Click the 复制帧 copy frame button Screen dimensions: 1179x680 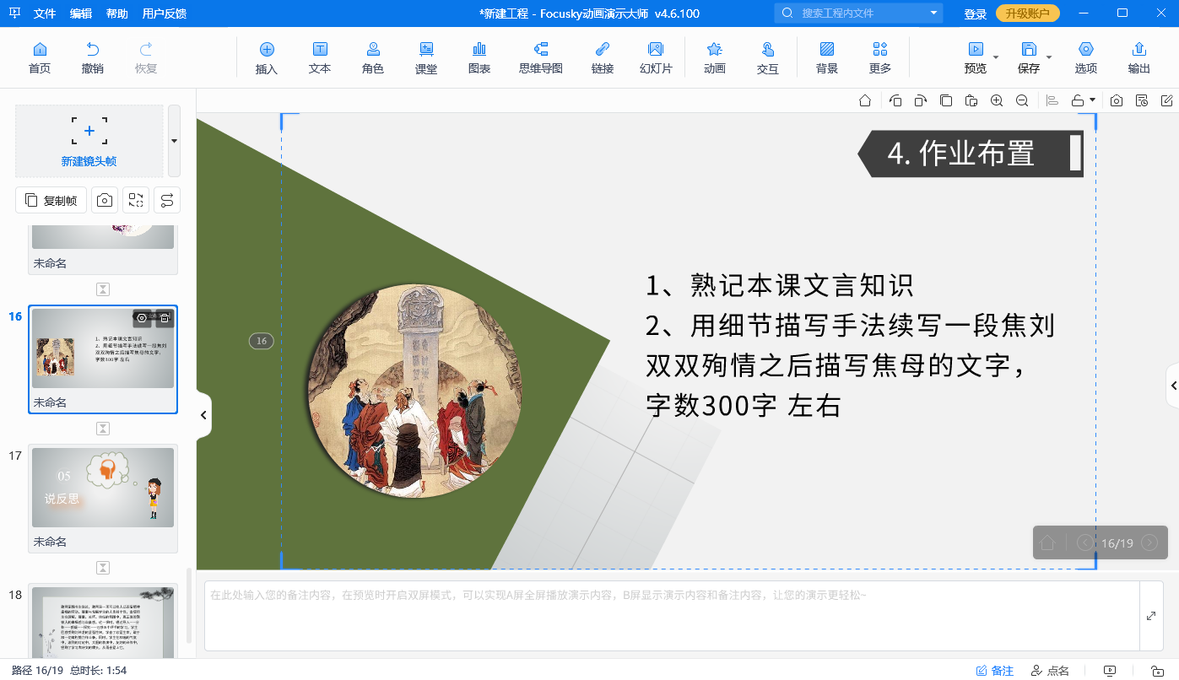click(x=51, y=200)
